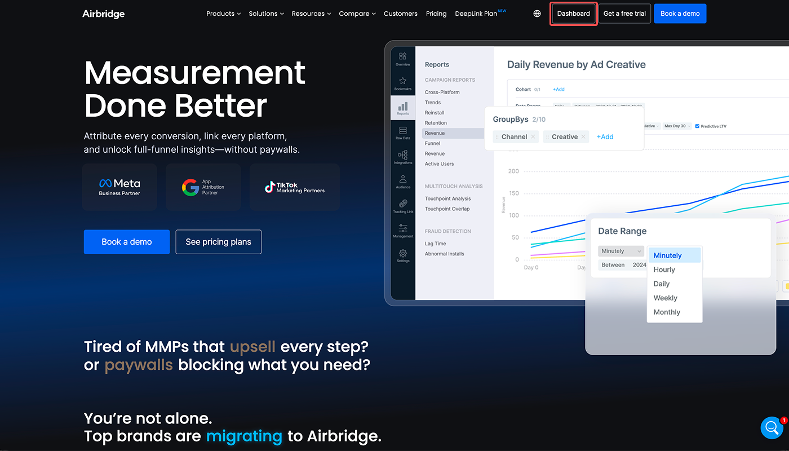
Task: Open the chat support bubble icon
Action: coord(772,428)
